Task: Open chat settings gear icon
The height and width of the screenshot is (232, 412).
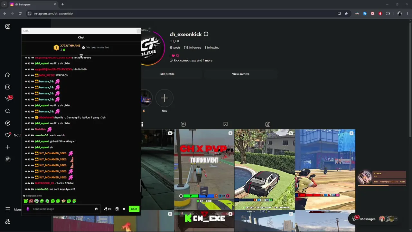Action: (x=124, y=209)
